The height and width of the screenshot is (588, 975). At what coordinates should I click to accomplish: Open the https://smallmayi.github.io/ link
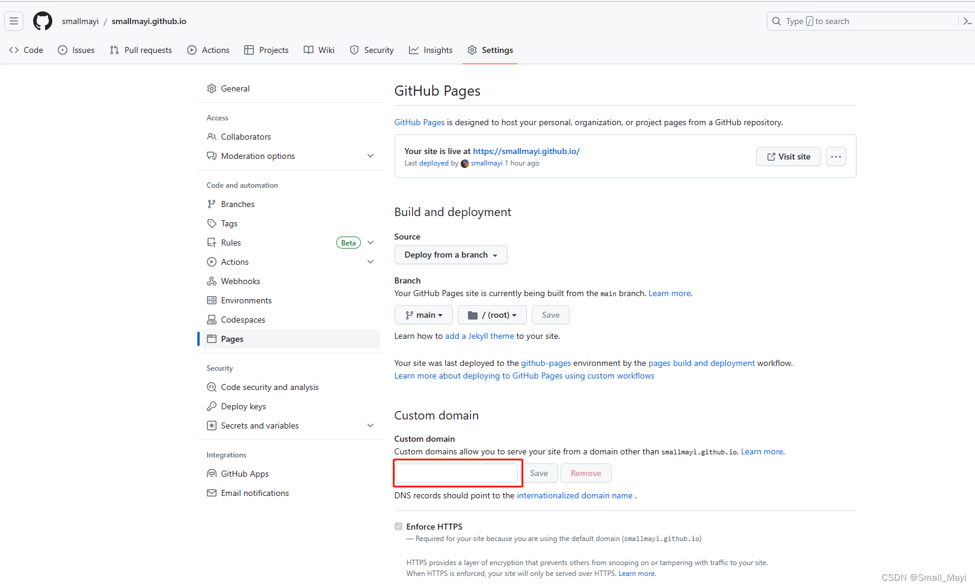coord(526,151)
